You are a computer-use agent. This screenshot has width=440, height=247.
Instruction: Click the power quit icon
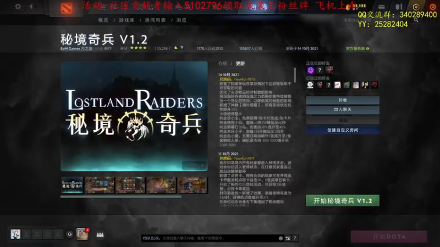433,7
